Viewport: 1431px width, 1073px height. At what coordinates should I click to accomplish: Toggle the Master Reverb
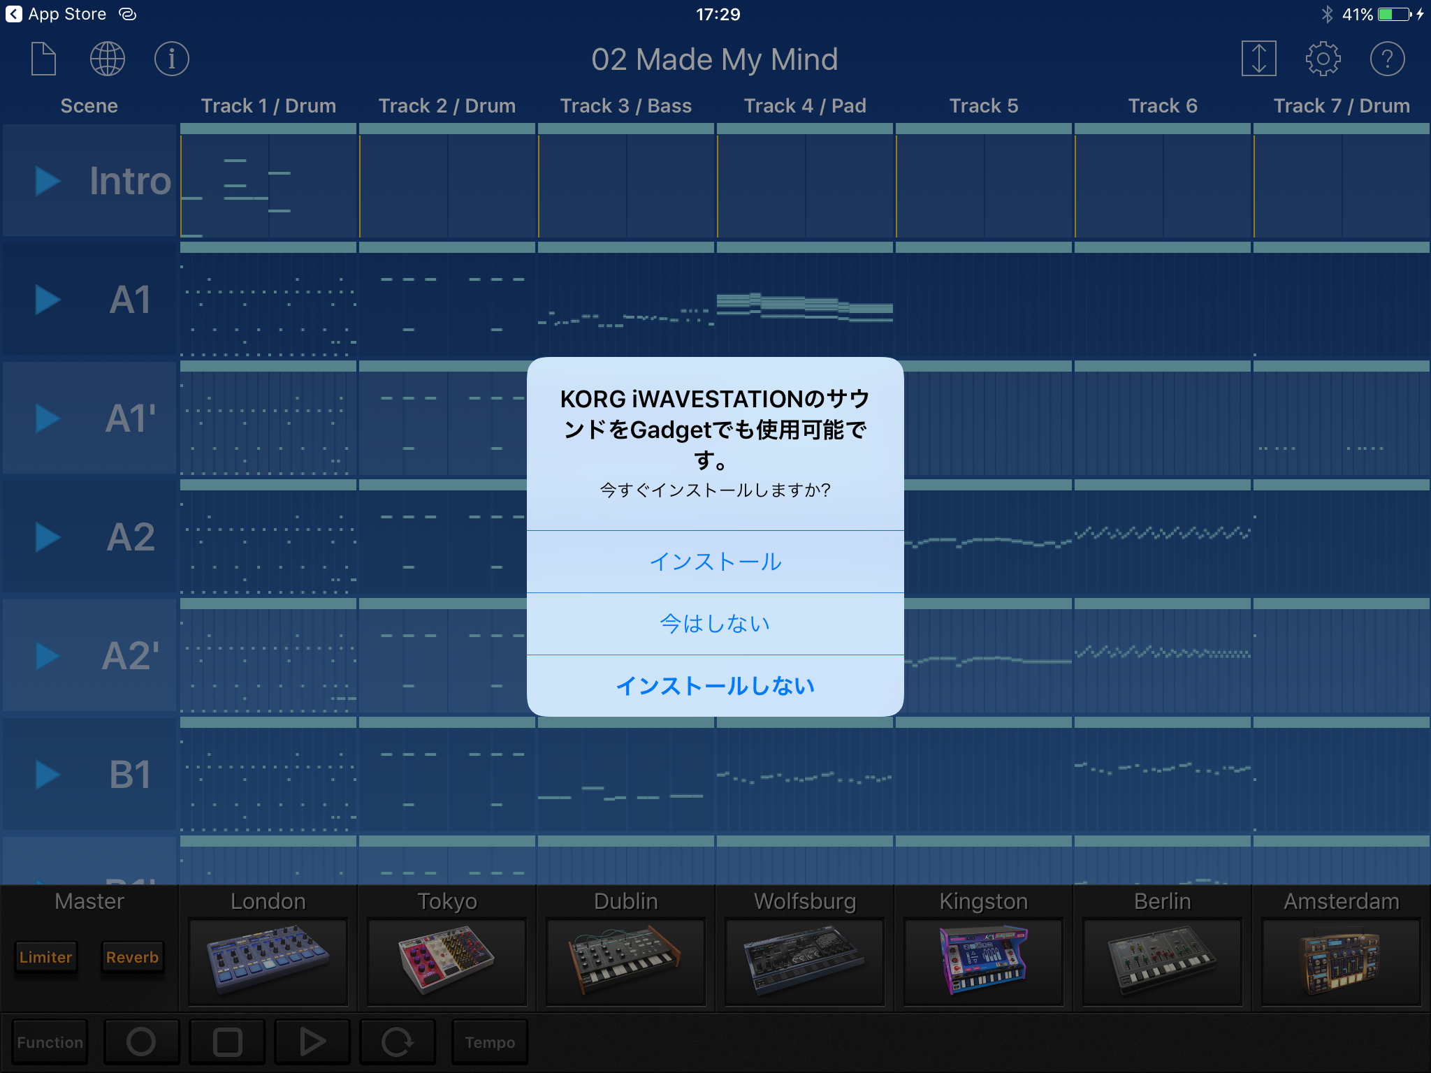(x=132, y=957)
